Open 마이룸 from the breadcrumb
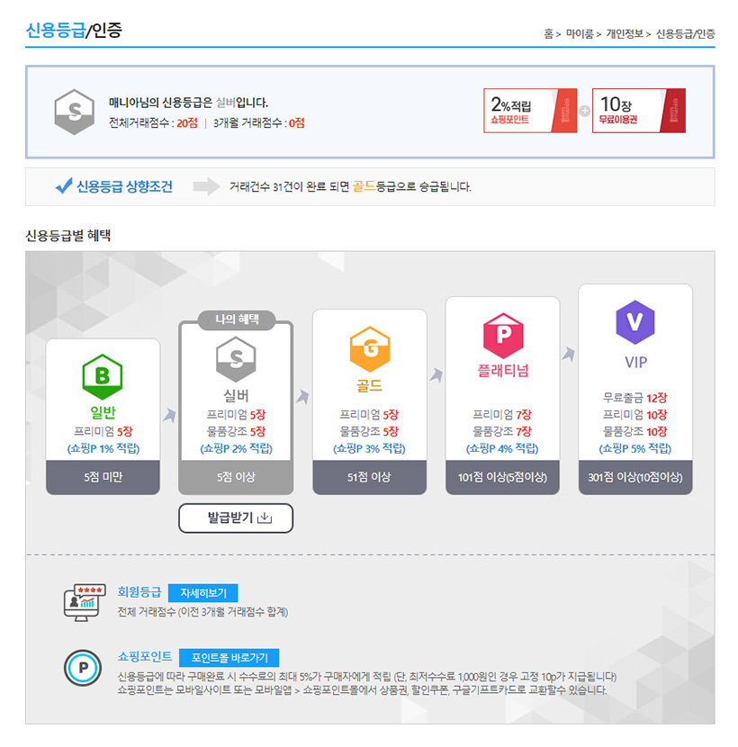Viewport: 738px width, 747px height. (x=580, y=34)
